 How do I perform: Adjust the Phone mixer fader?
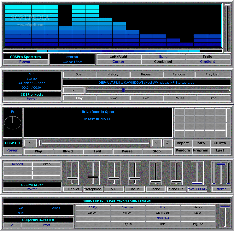click(155, 181)
